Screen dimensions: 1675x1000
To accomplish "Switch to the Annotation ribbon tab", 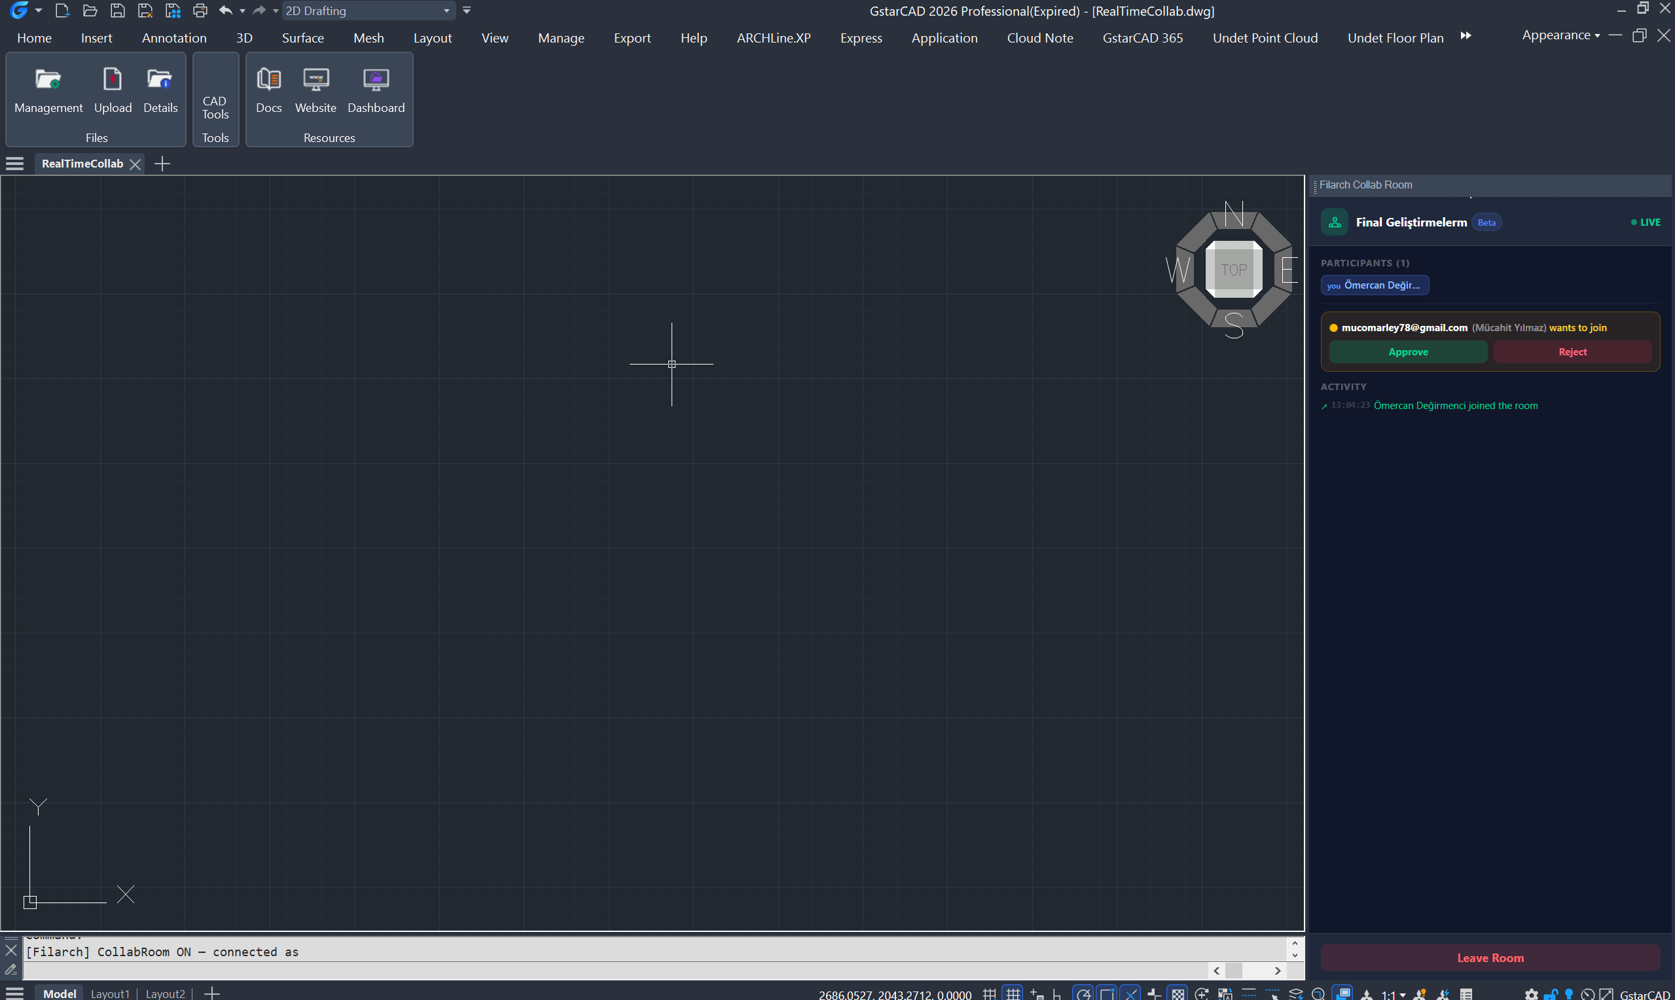I will point(174,38).
